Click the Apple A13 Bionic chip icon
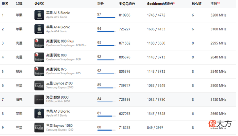The image size is (238, 136). pos(39,114)
